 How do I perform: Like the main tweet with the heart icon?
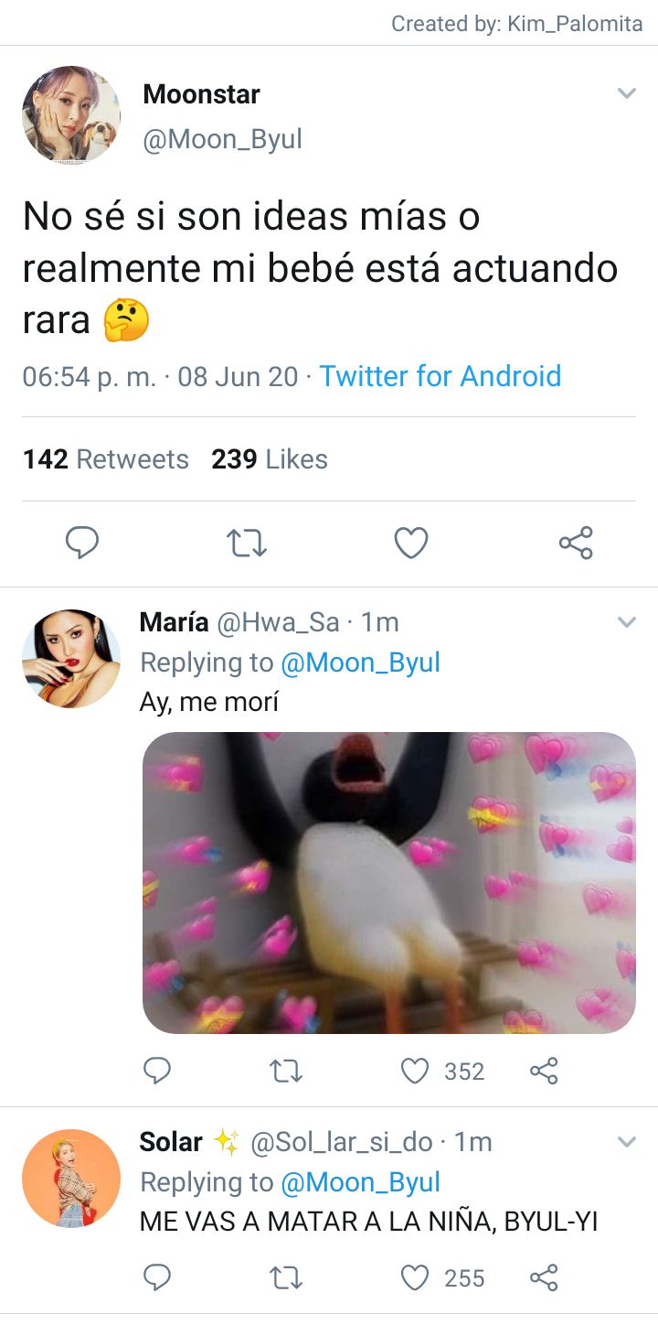411,544
